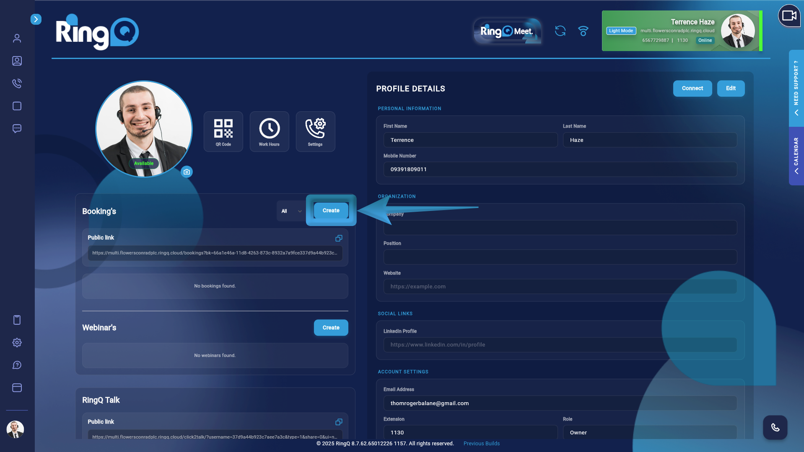Click the Edit profile button
Image resolution: width=804 pixels, height=452 pixels.
pos(730,88)
